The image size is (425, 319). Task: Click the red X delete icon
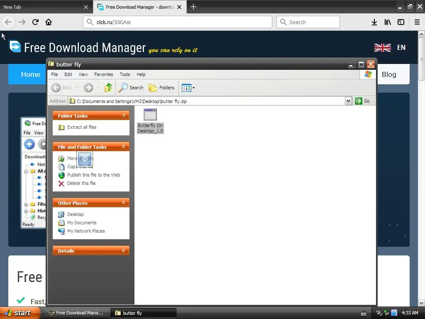[x=61, y=184]
